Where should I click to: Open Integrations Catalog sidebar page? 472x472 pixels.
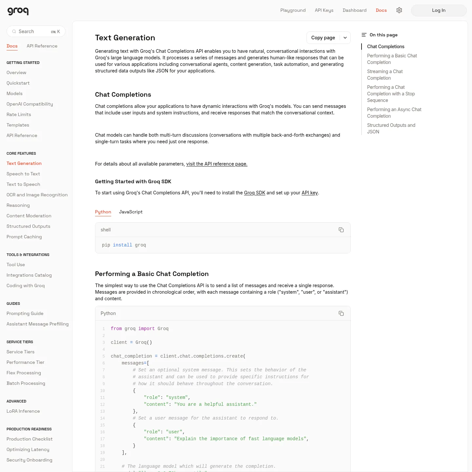(29, 275)
